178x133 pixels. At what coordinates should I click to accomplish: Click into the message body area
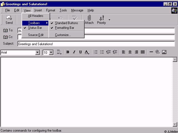(x=86, y=92)
